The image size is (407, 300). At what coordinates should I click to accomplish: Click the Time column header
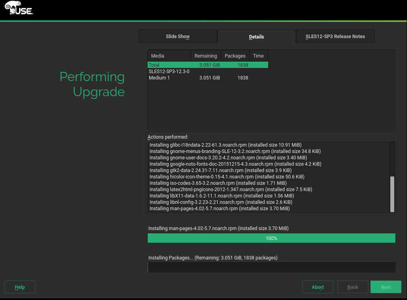pos(258,56)
